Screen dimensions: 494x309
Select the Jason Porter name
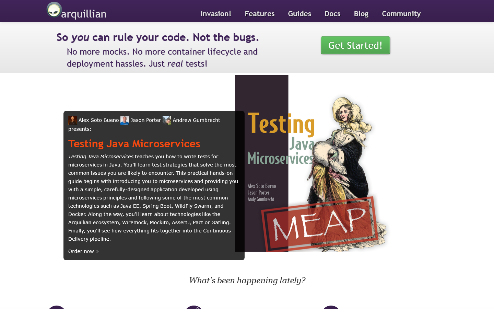[146, 120]
